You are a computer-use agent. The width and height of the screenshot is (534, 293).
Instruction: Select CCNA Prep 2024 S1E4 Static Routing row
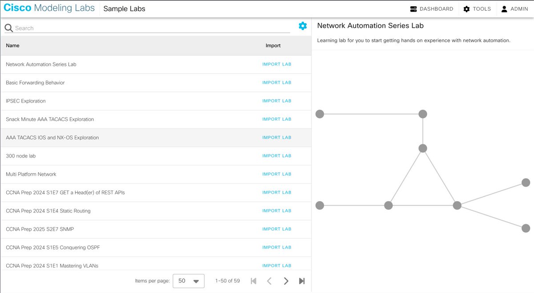pyautogui.click(x=156, y=211)
